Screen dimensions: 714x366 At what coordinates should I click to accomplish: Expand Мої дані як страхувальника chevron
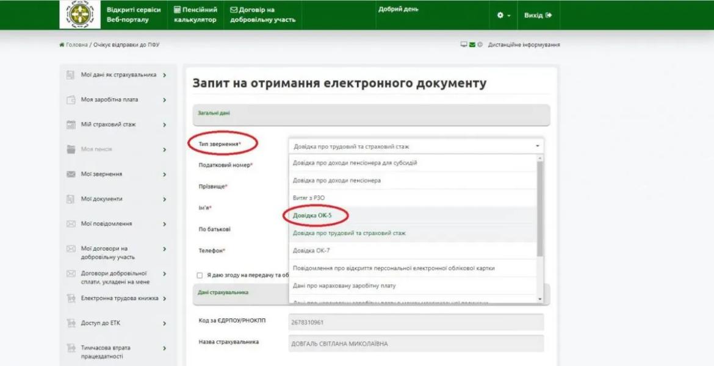click(165, 75)
